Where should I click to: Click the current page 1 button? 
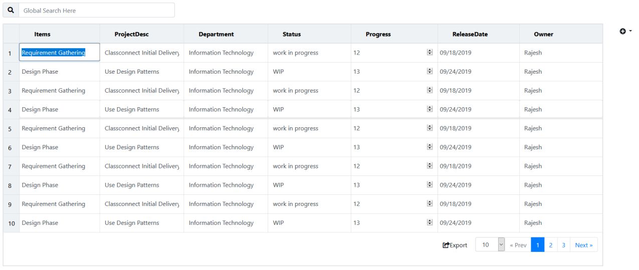point(537,245)
